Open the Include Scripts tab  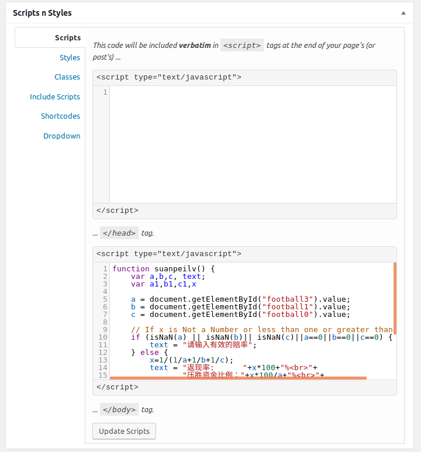(55, 96)
